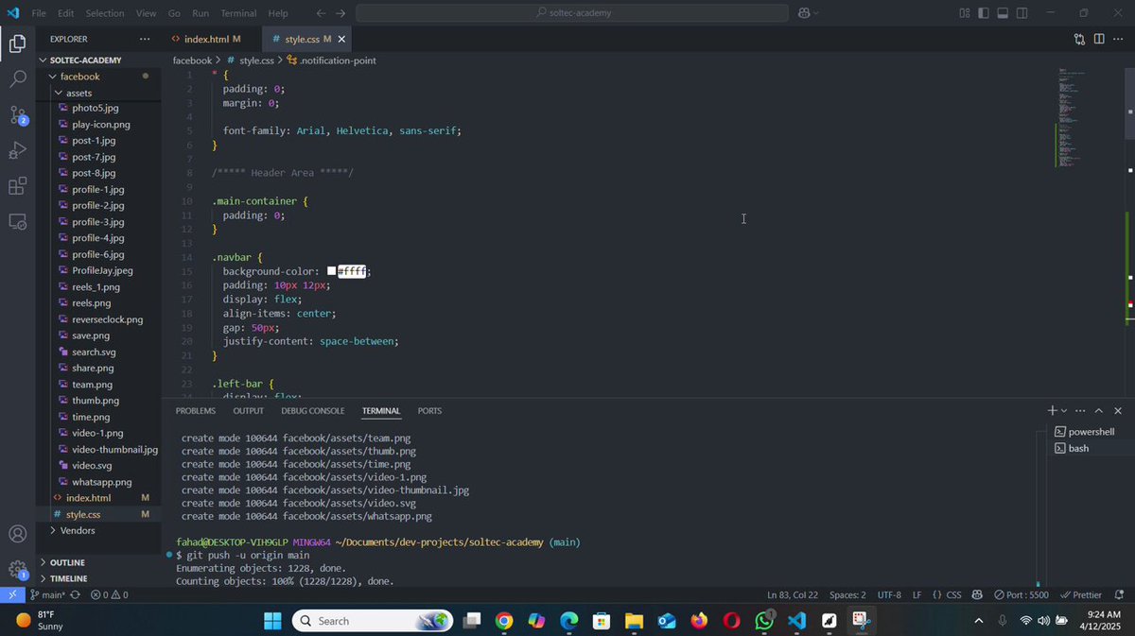Open the Terminal menu
The width and height of the screenshot is (1135, 636).
[x=238, y=13]
